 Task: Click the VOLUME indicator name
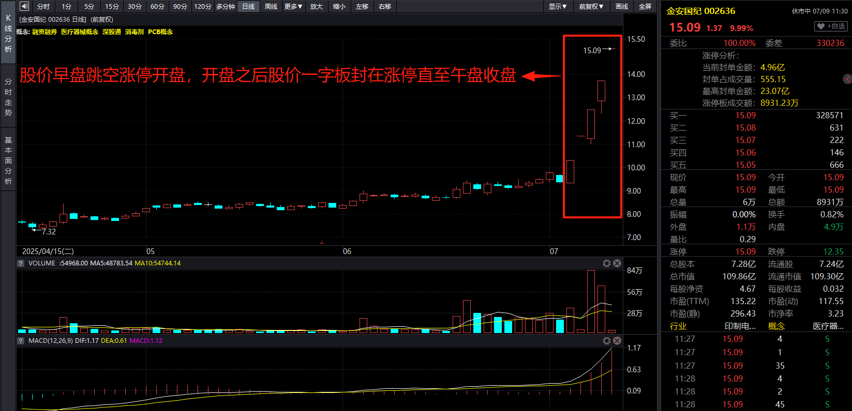[42, 263]
